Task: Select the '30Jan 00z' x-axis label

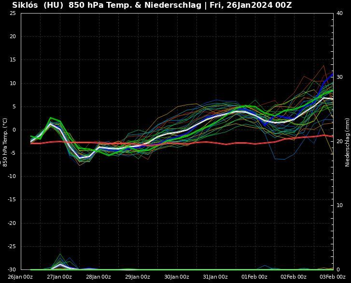Action: tap(177, 277)
